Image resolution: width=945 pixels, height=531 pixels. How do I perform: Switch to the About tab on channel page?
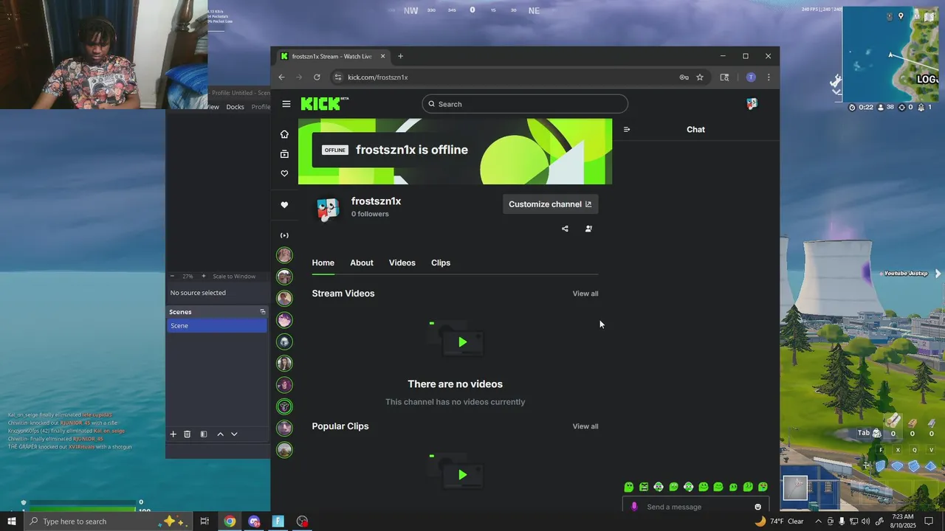(x=362, y=263)
